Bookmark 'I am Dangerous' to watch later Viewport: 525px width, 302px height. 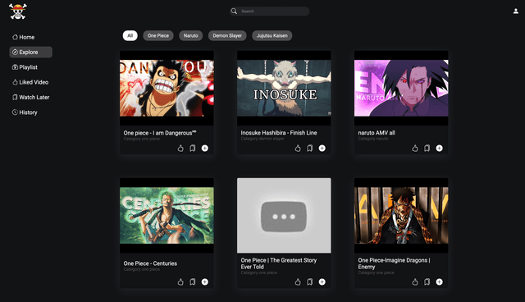click(x=193, y=148)
